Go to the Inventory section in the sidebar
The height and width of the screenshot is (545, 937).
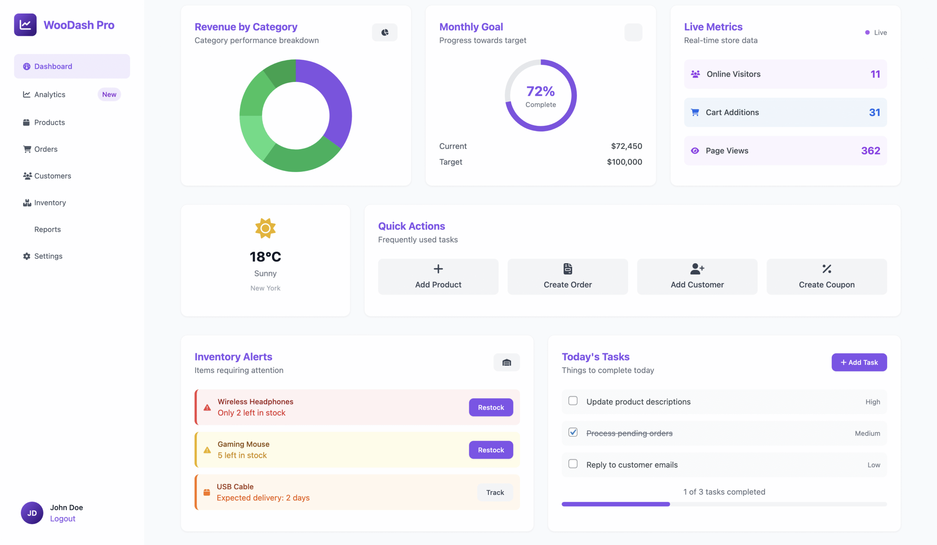coord(50,203)
